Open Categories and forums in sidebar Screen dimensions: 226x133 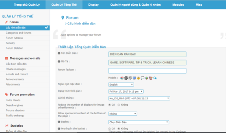(19, 33)
